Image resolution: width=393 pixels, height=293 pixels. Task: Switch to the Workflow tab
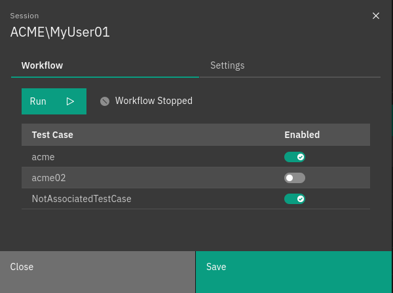(42, 65)
